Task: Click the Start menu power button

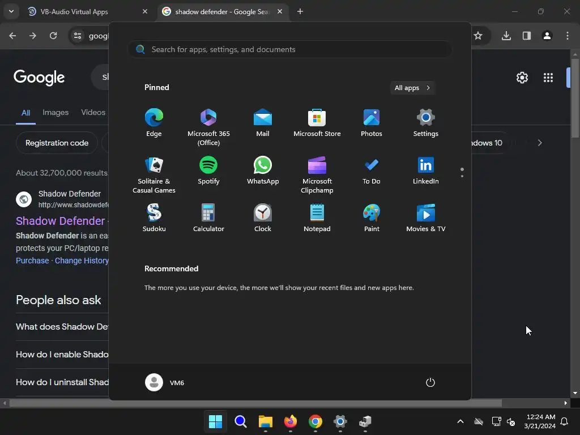Action: 430,382
